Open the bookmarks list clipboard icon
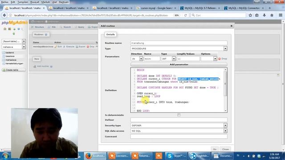Screen dimensions: 285x160 [257, 16]
